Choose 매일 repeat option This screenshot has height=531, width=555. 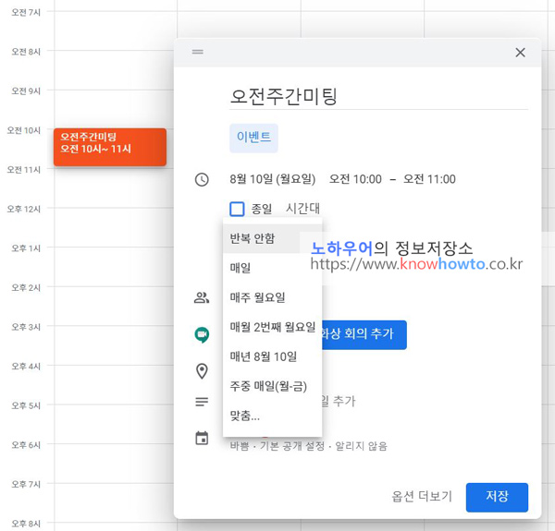coord(272,268)
